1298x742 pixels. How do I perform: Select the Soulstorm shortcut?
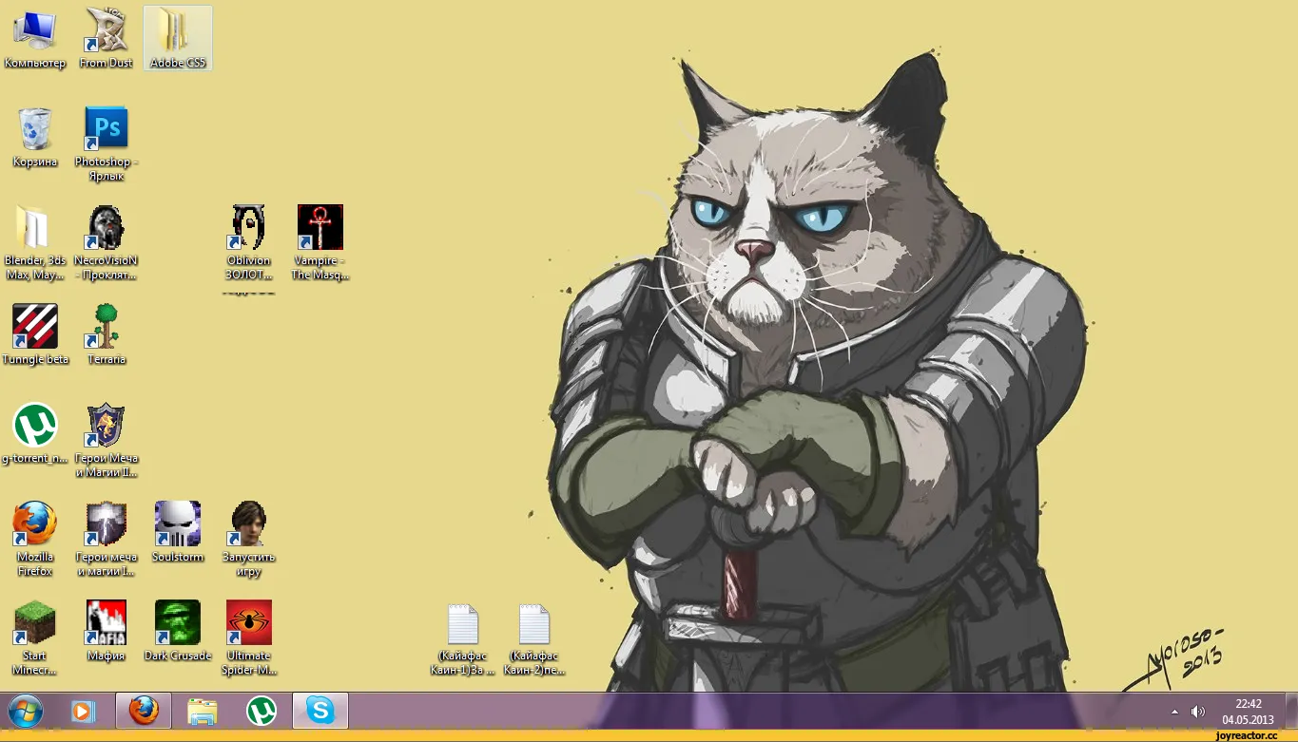click(x=178, y=532)
